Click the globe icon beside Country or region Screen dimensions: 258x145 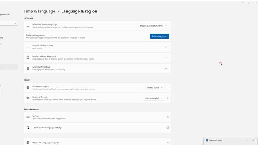coord(28,88)
